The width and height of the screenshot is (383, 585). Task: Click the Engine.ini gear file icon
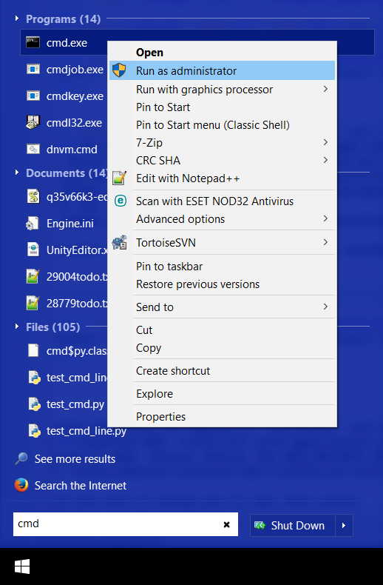click(x=33, y=223)
